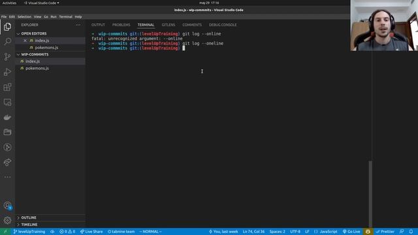Change end of line sequence LF
The height and width of the screenshot is (235, 418).
[x=307, y=232]
